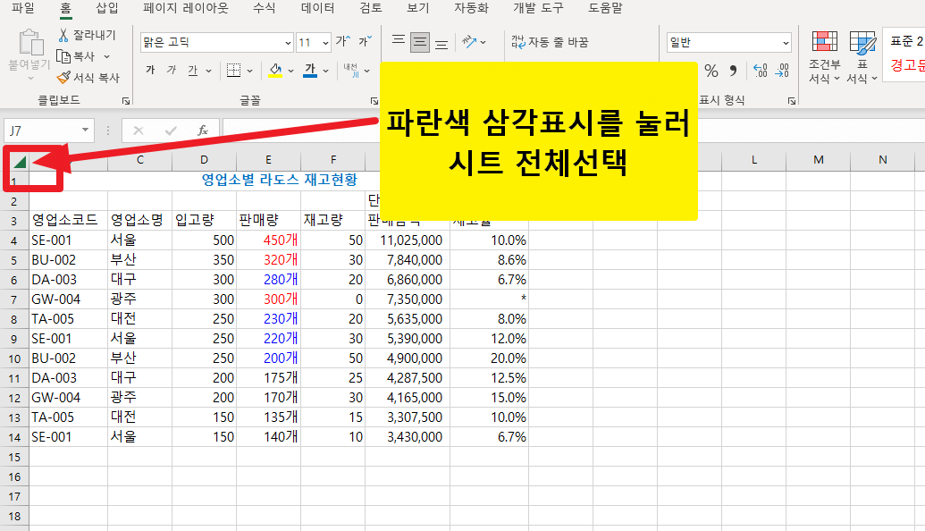Click the comma style icon
This screenshot has width=925, height=531.
tap(735, 71)
